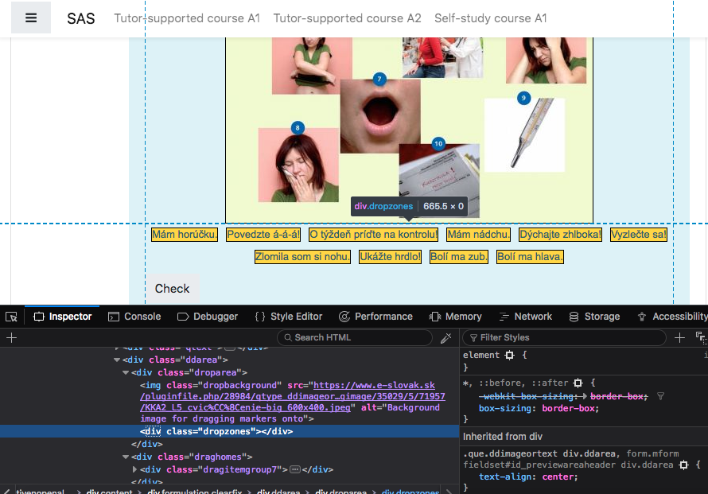Edit the text-align center value
Viewport: 708px width, 494px height.
(559, 476)
